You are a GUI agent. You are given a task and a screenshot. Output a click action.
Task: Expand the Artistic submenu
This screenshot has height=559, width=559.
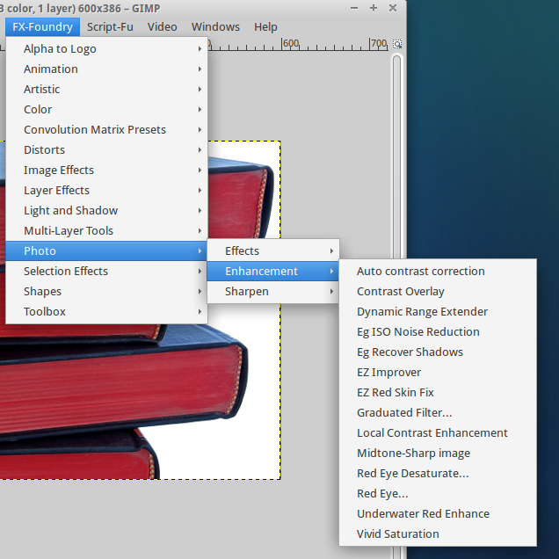[106, 90]
